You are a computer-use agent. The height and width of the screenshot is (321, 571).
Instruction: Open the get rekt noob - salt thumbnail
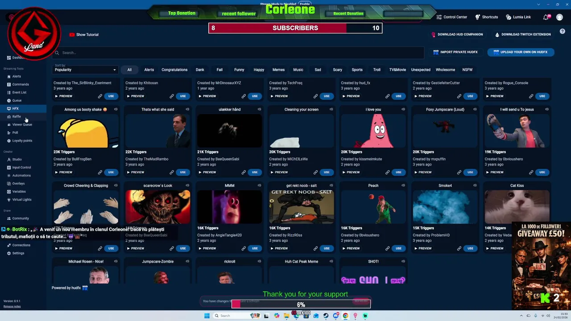301,206
